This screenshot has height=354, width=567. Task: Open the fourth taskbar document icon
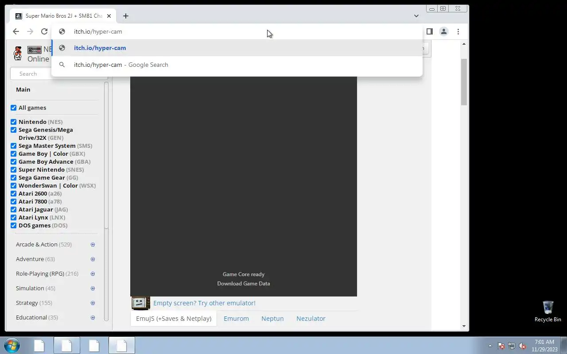pyautogui.click(x=121, y=345)
